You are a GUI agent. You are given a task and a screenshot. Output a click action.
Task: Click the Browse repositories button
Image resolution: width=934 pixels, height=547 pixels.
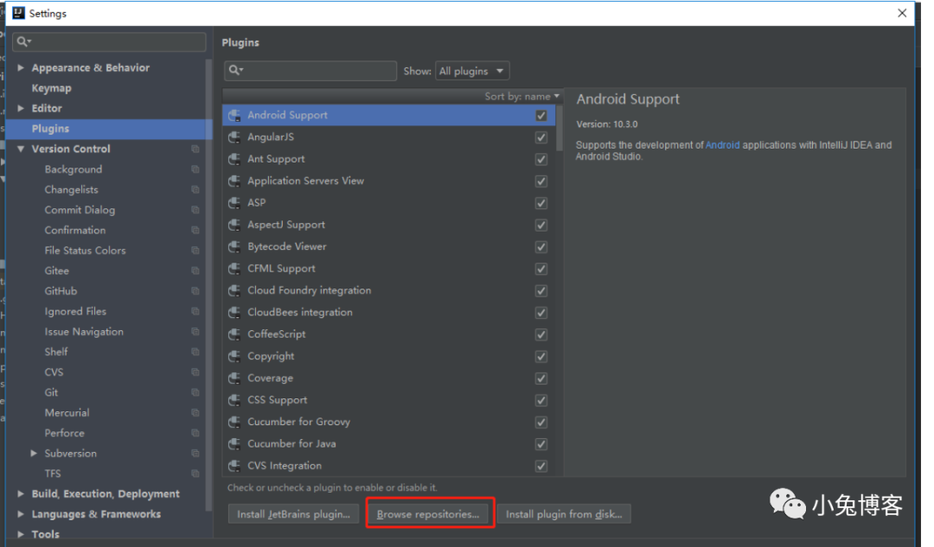pos(428,514)
